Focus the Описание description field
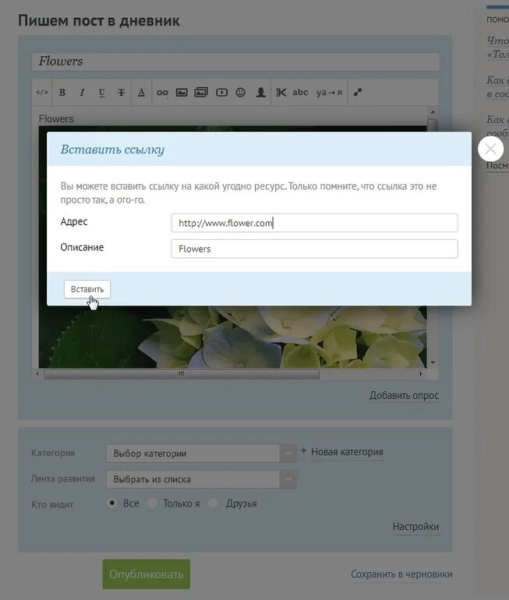Screen dimensions: 509x600 (314, 249)
